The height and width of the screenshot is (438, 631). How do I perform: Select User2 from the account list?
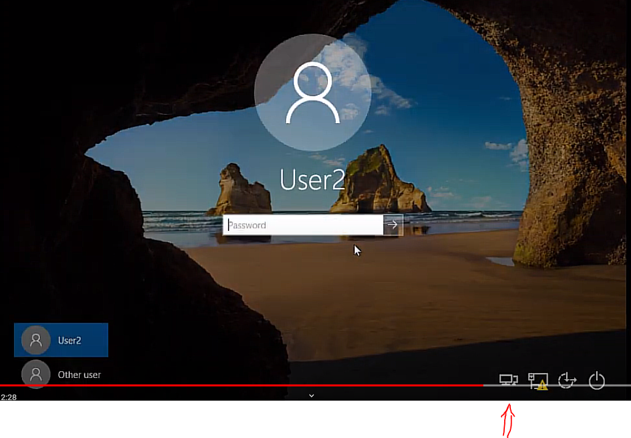click(x=61, y=340)
